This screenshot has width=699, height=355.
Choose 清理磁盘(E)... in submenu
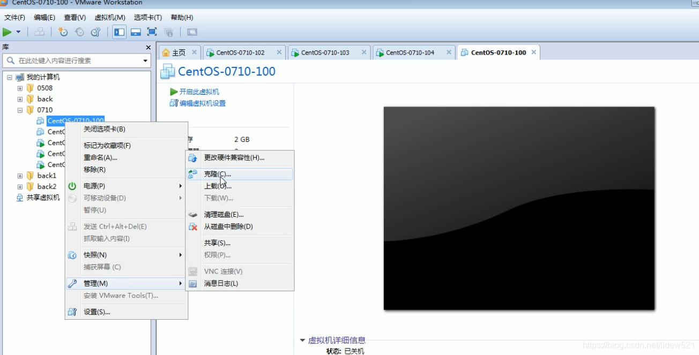click(x=240, y=215)
